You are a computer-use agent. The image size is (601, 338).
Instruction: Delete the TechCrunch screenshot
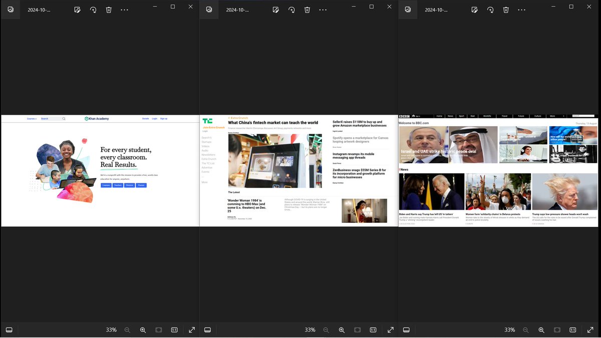click(307, 10)
